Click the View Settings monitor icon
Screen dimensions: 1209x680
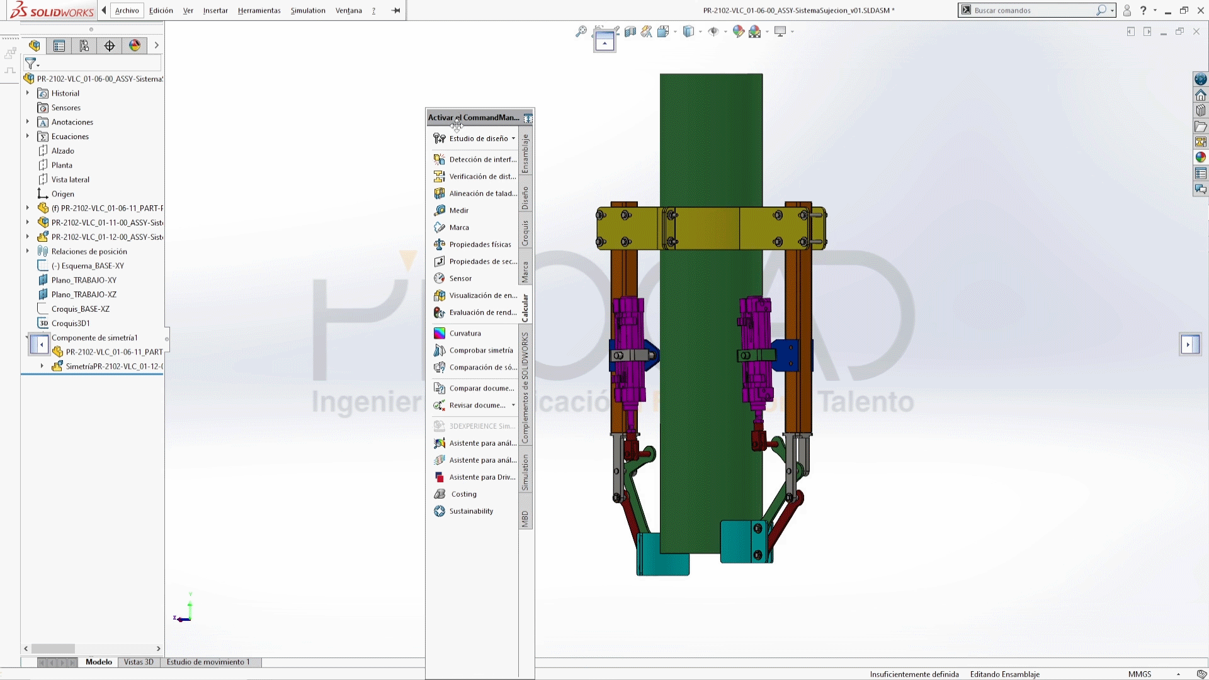[x=780, y=31]
